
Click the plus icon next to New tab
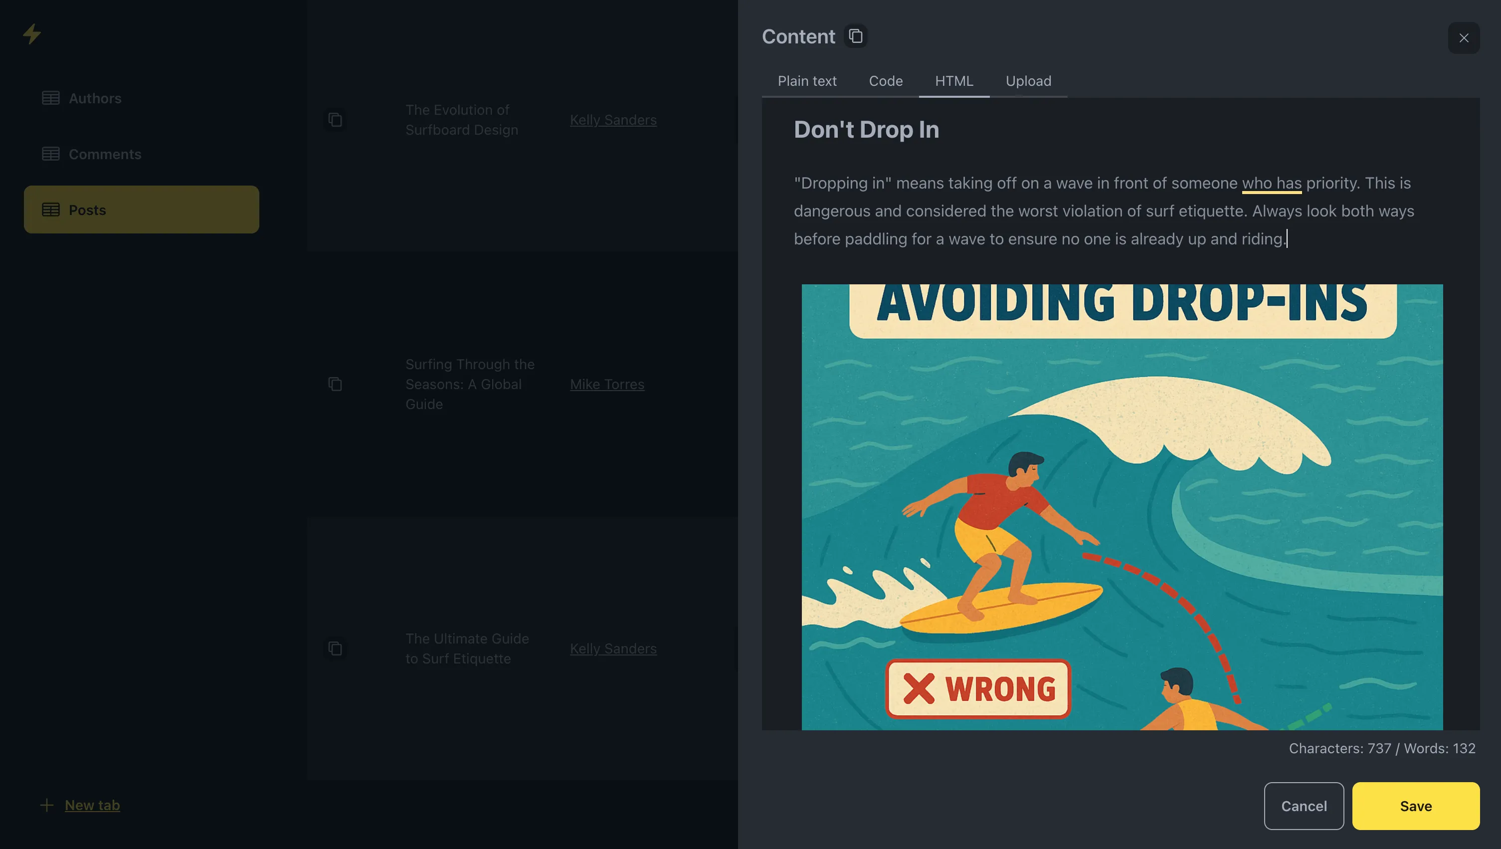tap(47, 805)
